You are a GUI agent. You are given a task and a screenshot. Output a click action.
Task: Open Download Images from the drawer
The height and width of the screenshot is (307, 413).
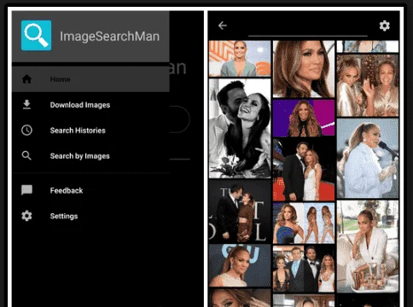click(90, 105)
